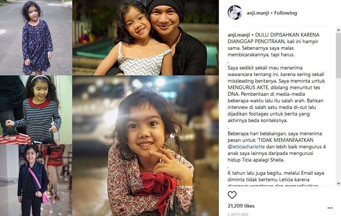The width and height of the screenshot is (341, 216).
Task: Click the scrollbar up arrow in caption
Action: [338, 30]
